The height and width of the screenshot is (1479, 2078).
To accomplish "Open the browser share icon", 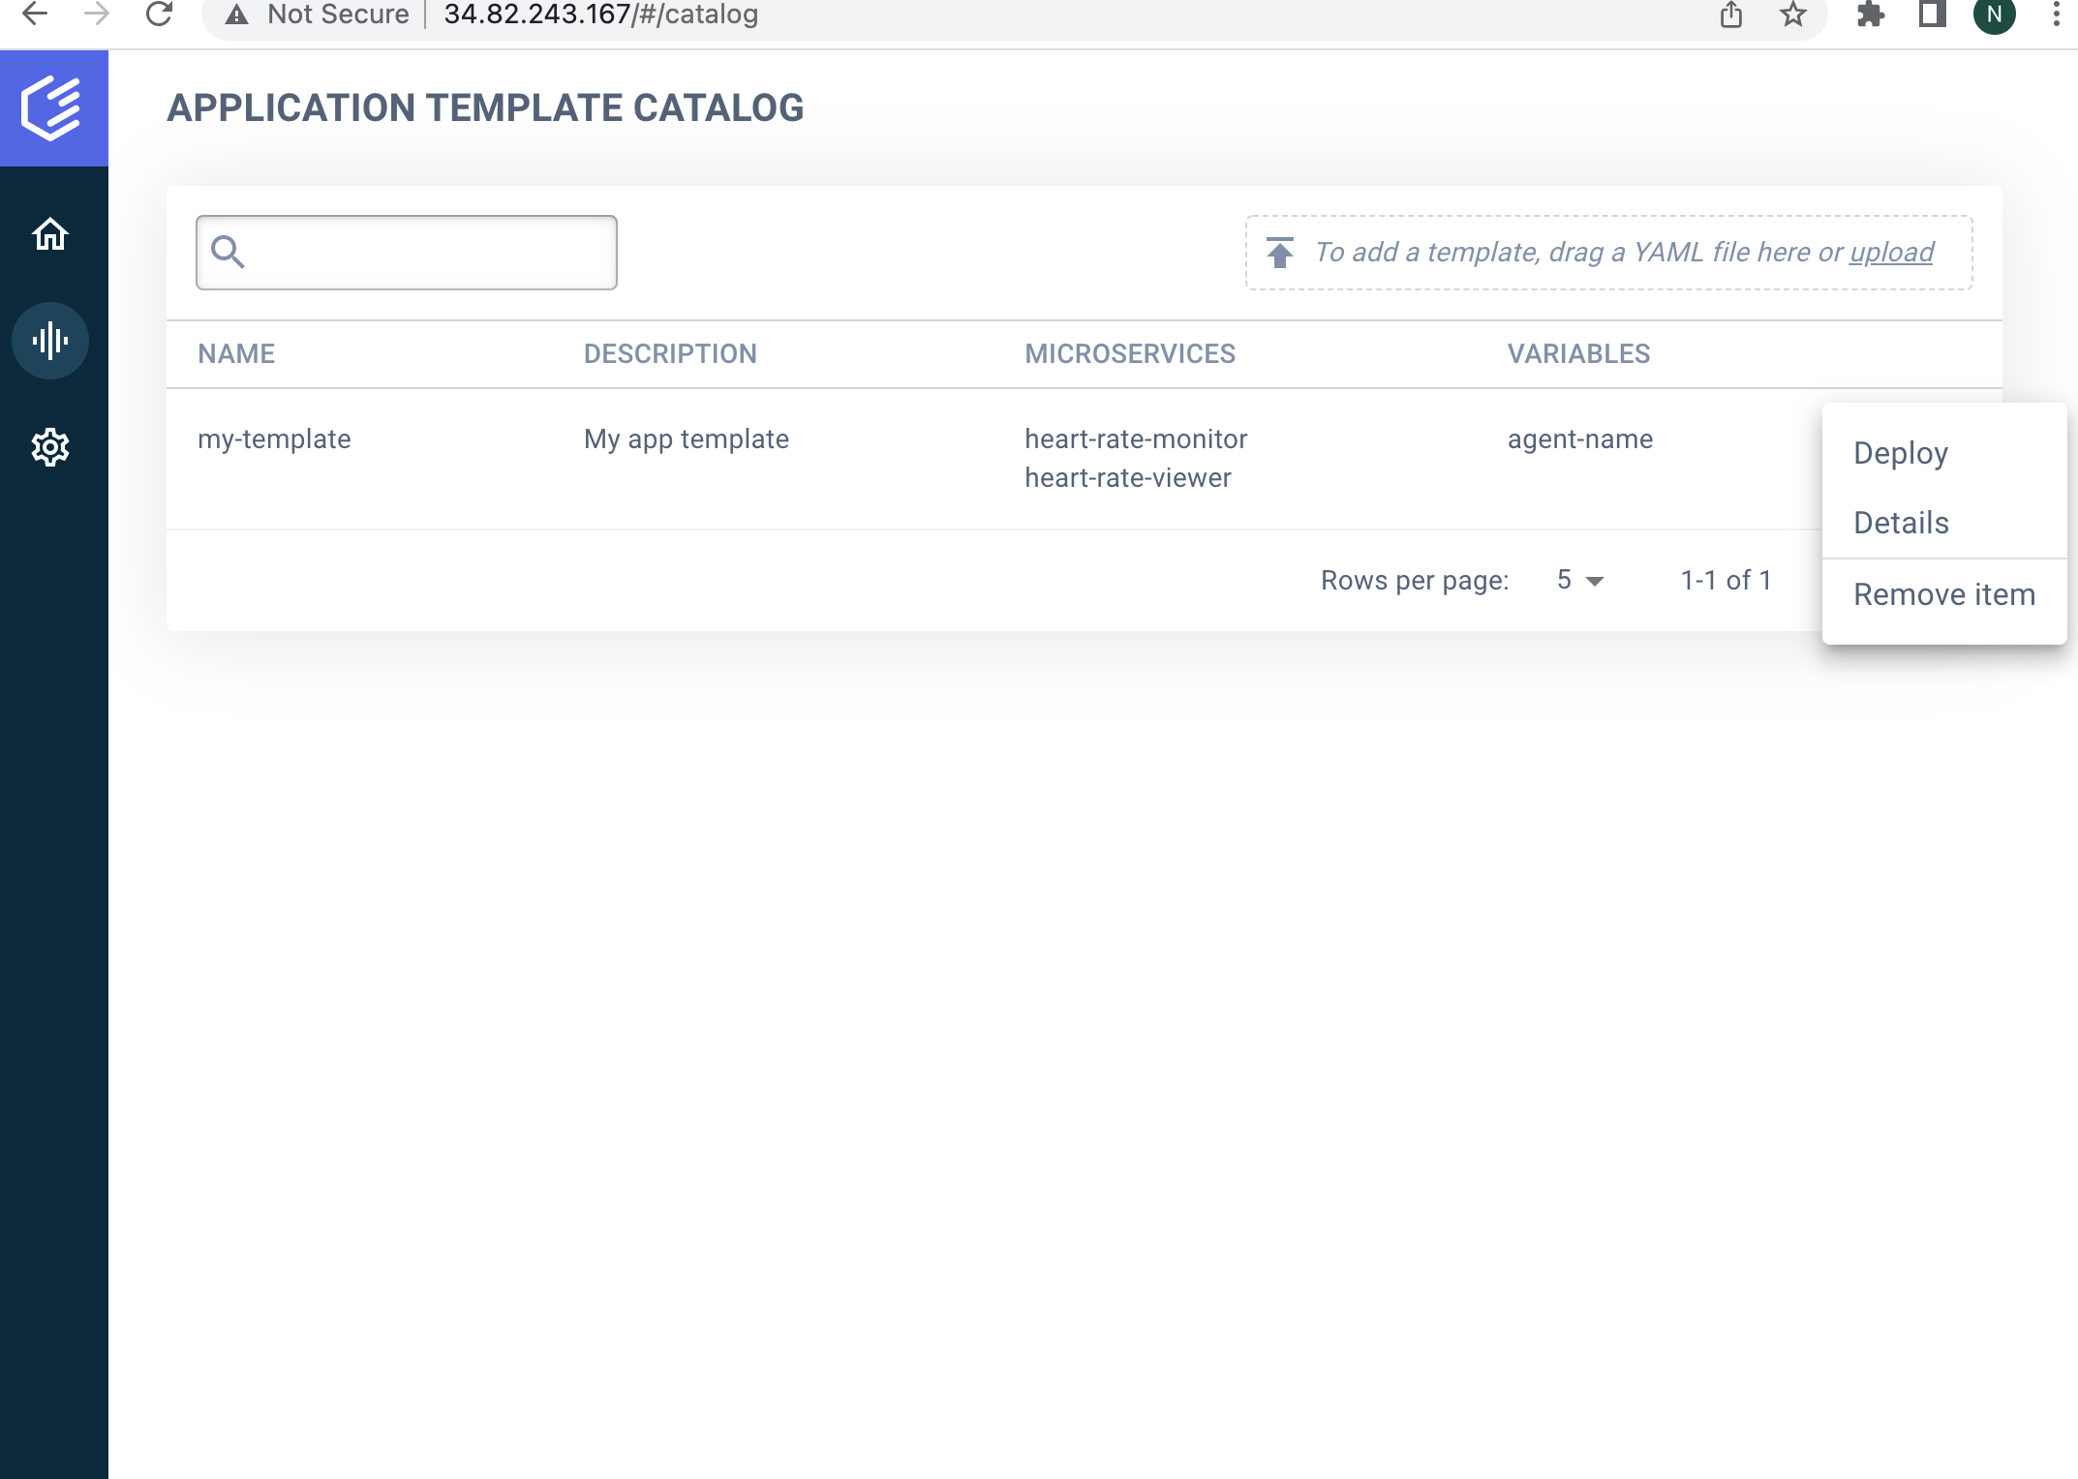I will coord(1732,15).
